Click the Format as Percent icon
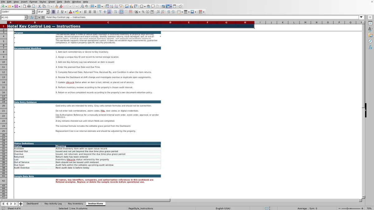This screenshot has height=210, width=374. [143, 12]
